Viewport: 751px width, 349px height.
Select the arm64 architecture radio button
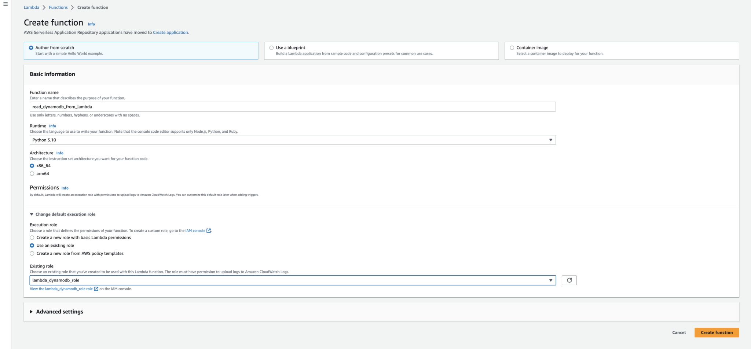tap(32, 174)
